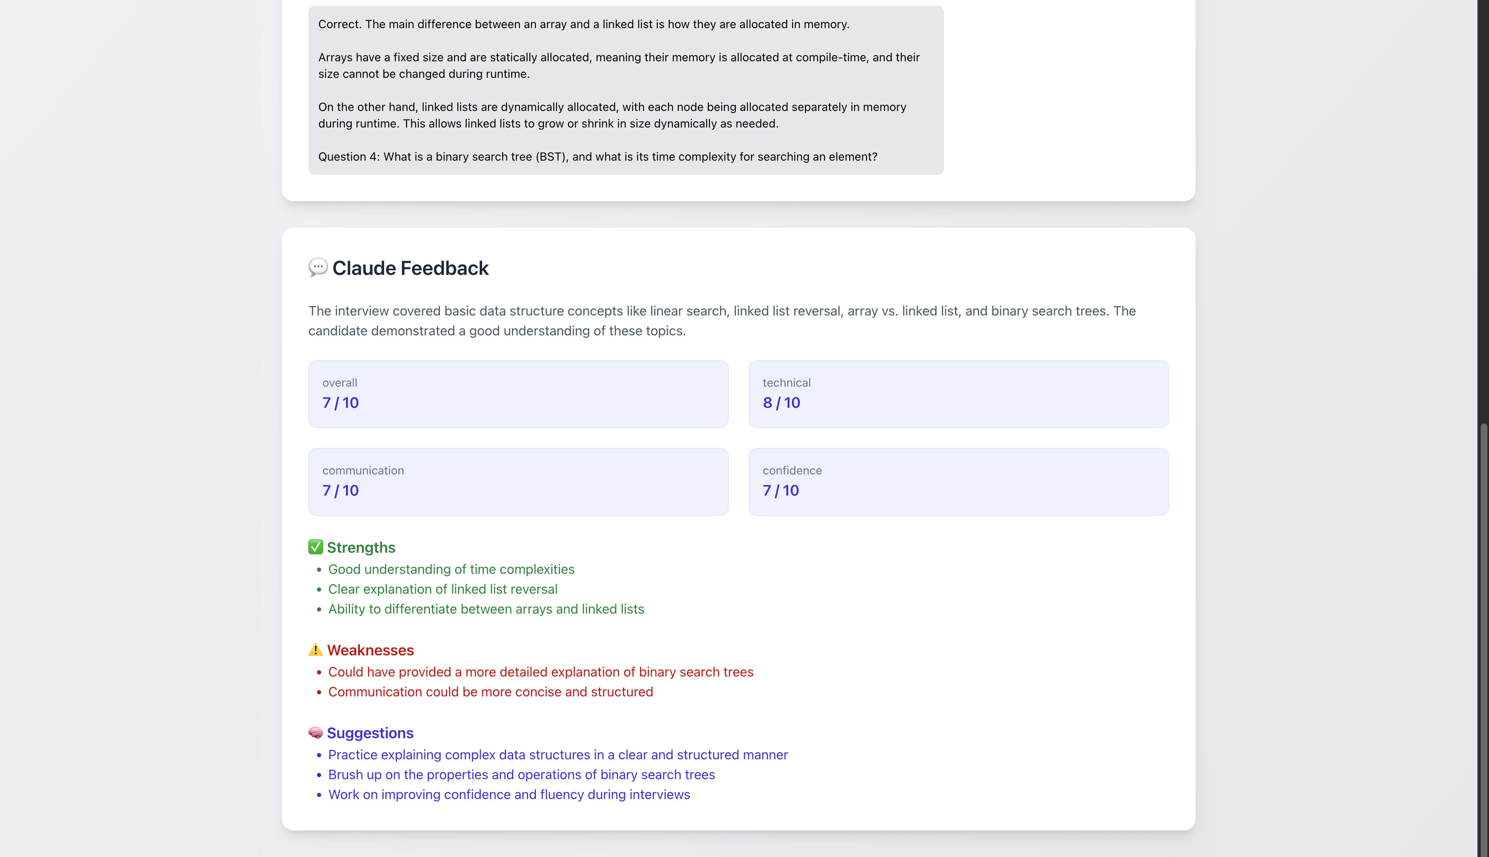Click the 'Communication could be more concise' weakness
This screenshot has width=1489, height=857.
click(x=490, y=692)
